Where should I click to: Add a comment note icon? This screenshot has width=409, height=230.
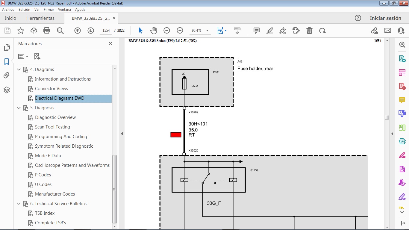coord(257,31)
